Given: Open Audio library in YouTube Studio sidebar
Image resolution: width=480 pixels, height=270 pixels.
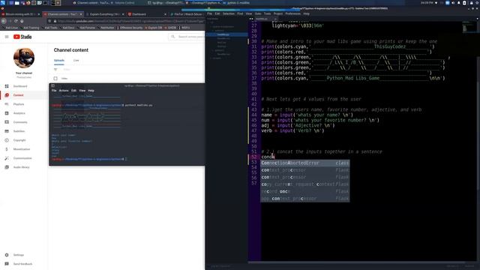Looking at the screenshot, I should [22, 167].
